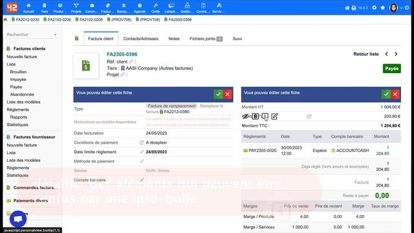Open the Accueil home menu icon
Viewport: 414px width, 233px height.
28,6
